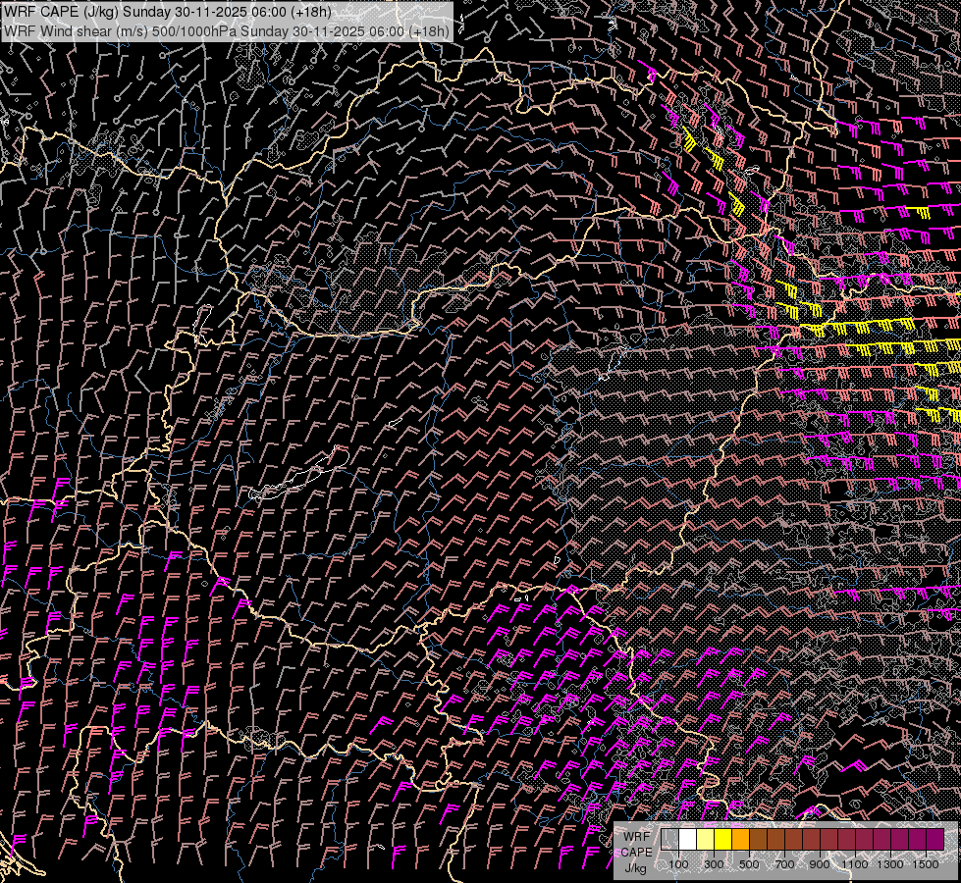961x883 pixels.
Task: Pick the bright yellow legend swatch
Action: click(x=723, y=840)
